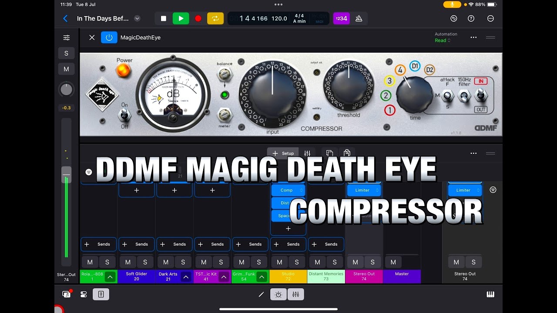Tap the 120.0 tempo display
This screenshot has width=557, height=313.
(x=279, y=18)
